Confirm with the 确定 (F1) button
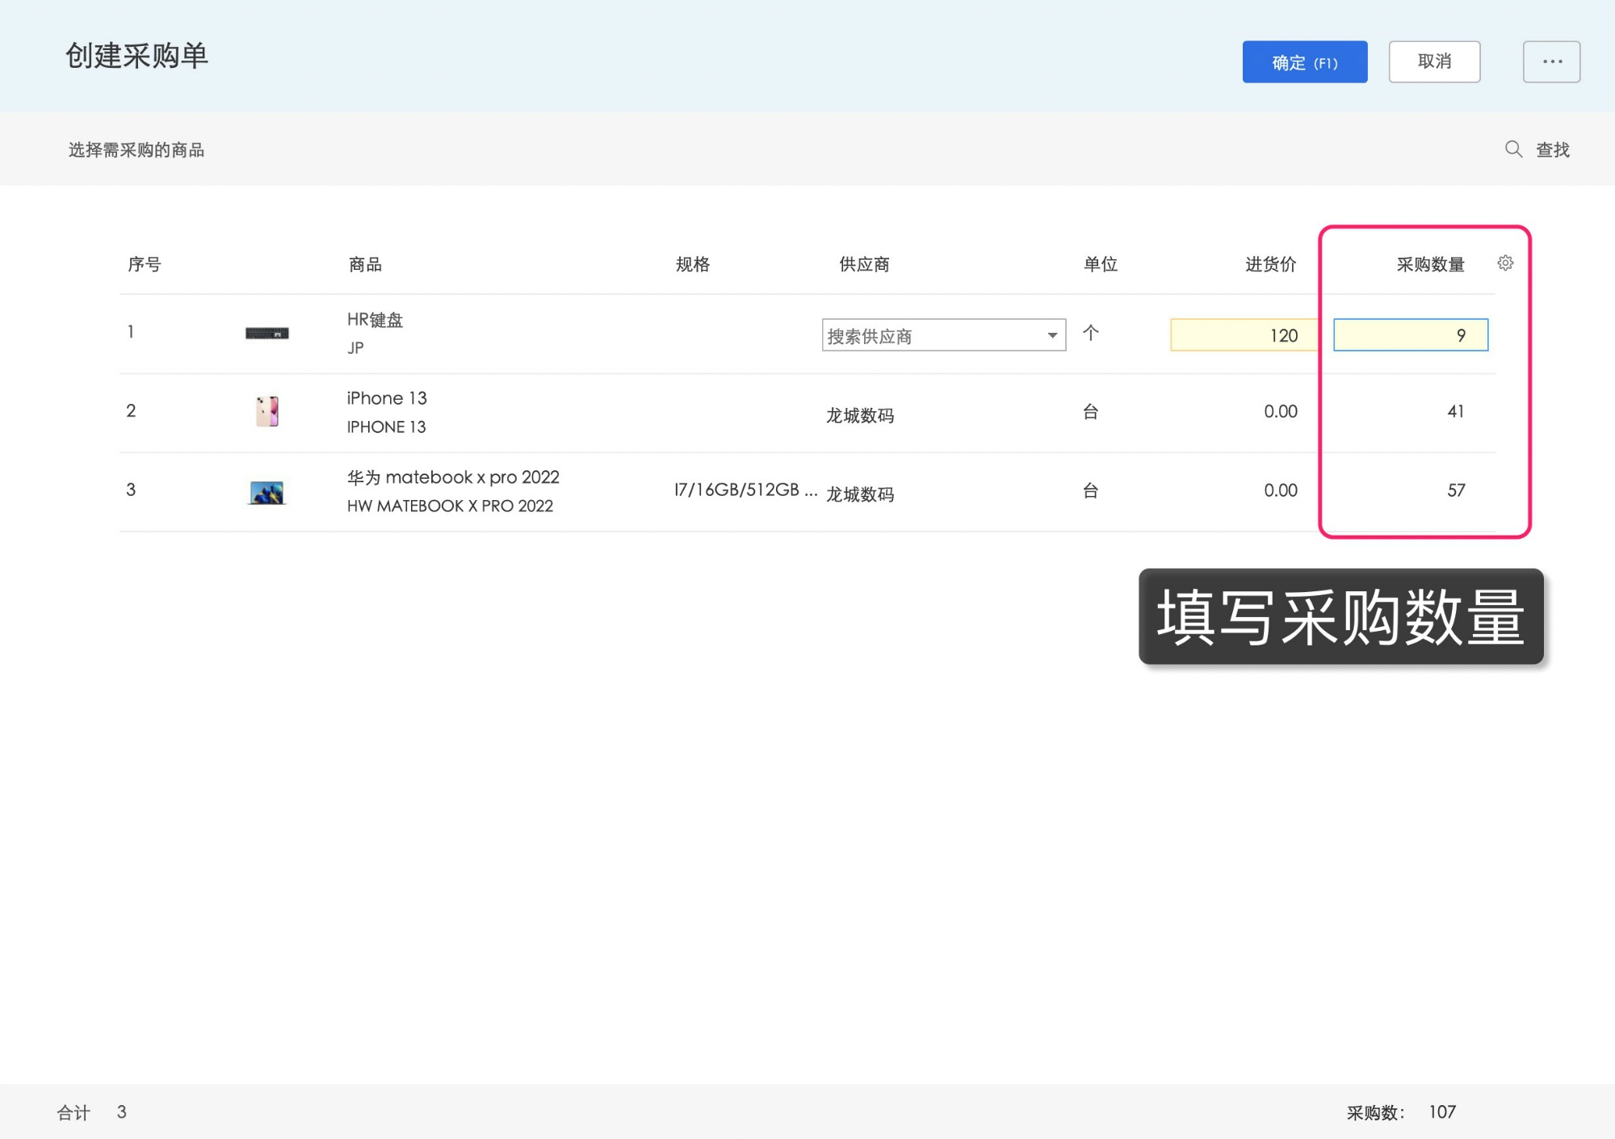Screen dimensions: 1615x1139 pos(1304,61)
